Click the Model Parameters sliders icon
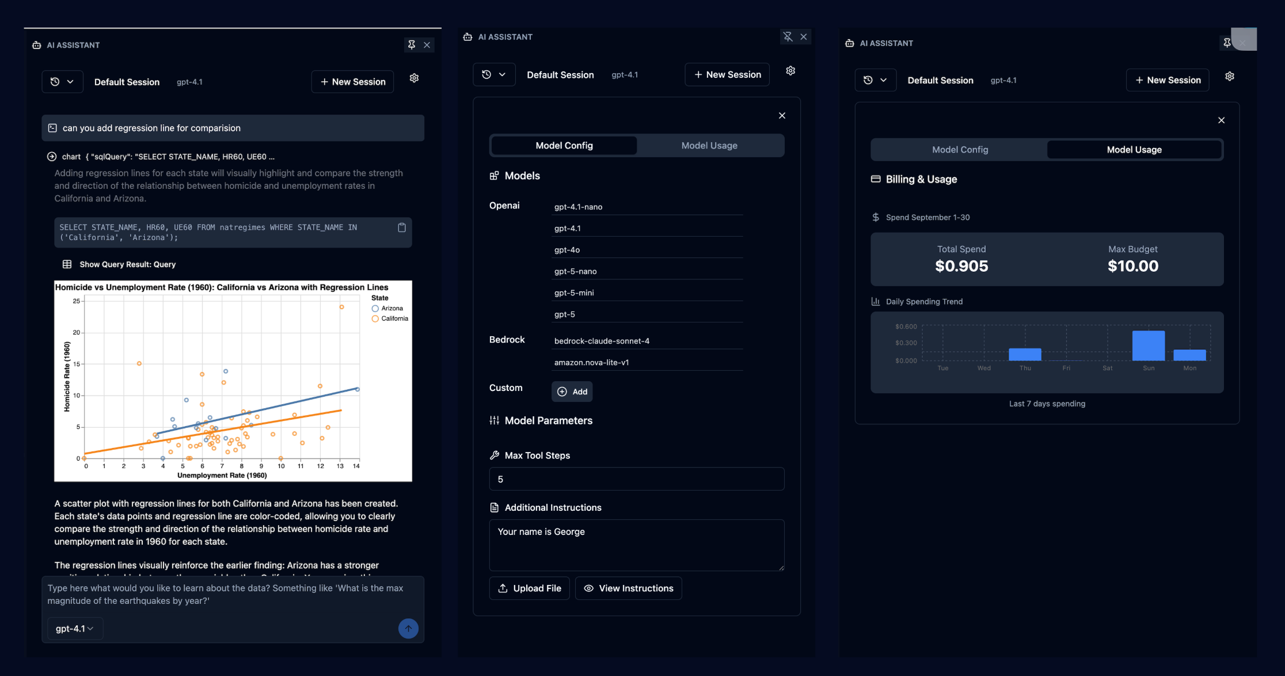This screenshot has height=676, width=1285. point(494,421)
